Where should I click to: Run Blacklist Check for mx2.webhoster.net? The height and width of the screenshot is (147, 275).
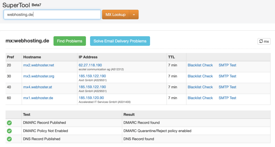200,65
